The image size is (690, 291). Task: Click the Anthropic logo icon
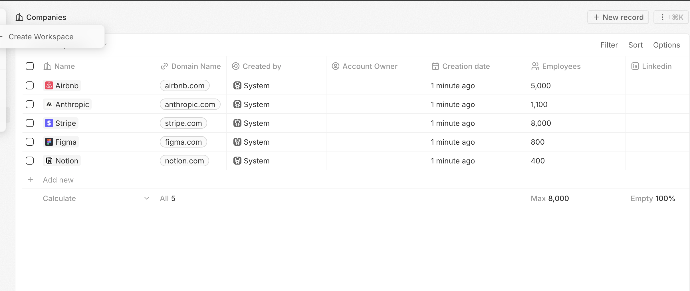[49, 104]
